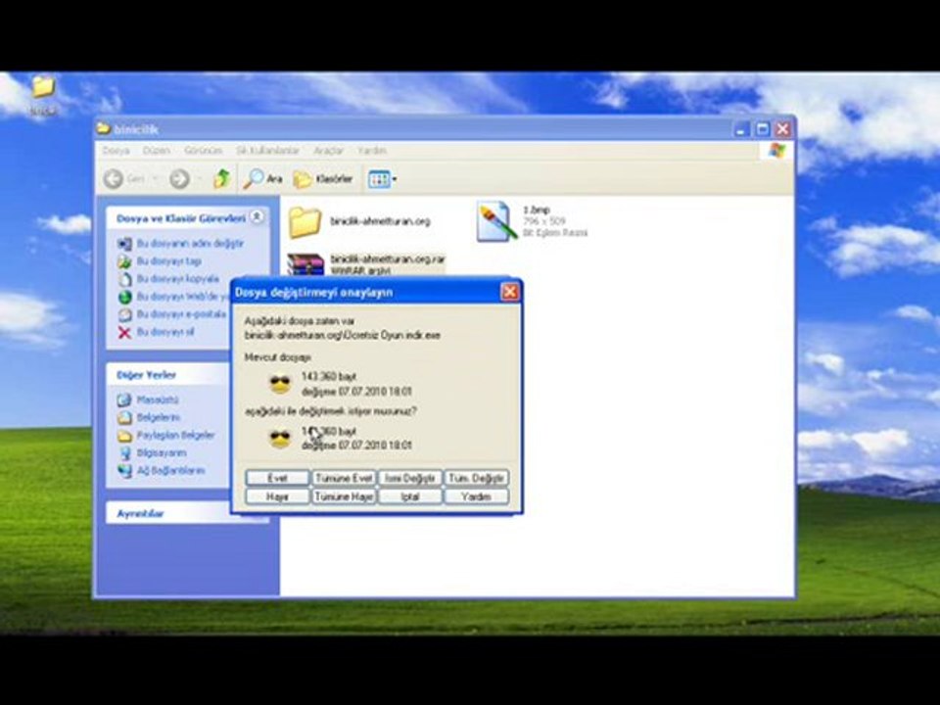Click the e-mail file task icon
This screenshot has width=940, height=705.
(x=124, y=314)
